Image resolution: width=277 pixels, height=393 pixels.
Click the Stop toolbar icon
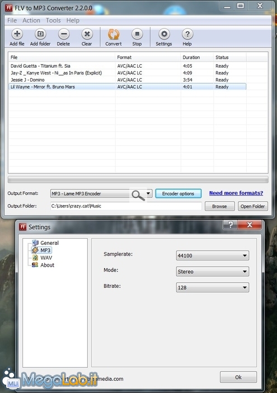coord(137,34)
